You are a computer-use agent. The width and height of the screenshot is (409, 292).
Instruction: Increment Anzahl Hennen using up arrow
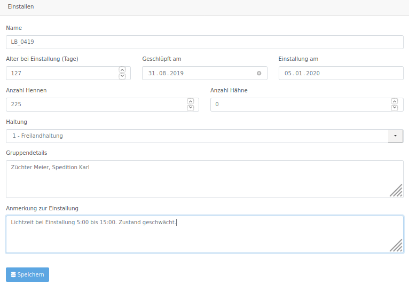(x=191, y=101)
